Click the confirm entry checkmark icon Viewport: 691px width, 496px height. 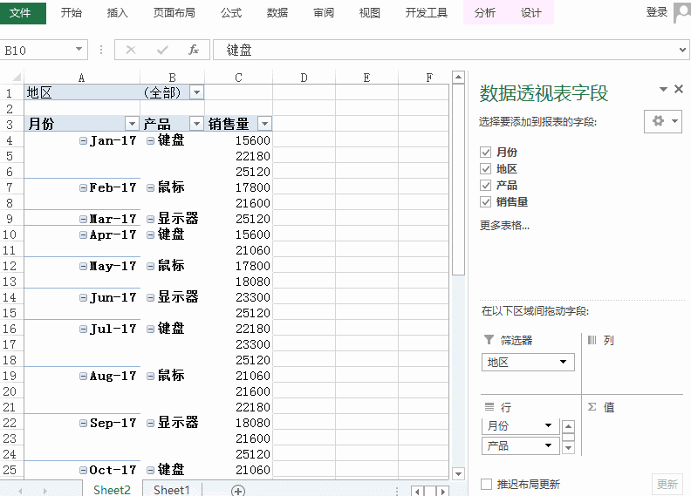click(162, 51)
